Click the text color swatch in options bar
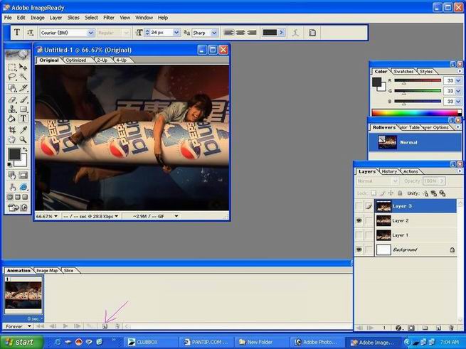The height and width of the screenshot is (349, 466). click(x=270, y=33)
